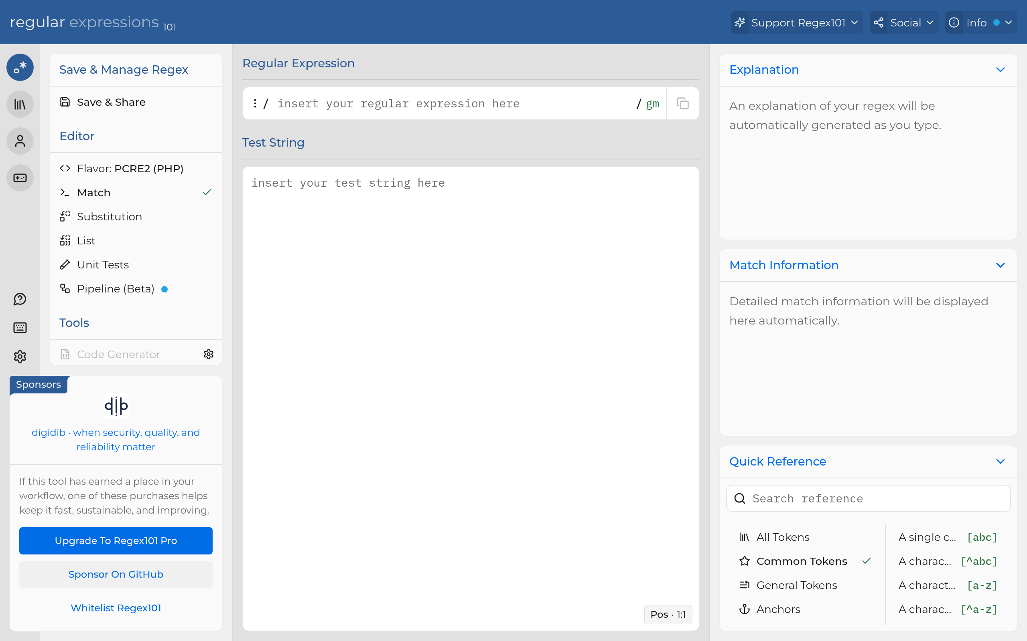Click the [^a-z] token reference
This screenshot has height=641, width=1027.
point(948,609)
